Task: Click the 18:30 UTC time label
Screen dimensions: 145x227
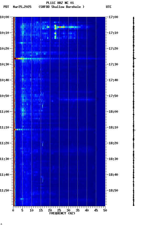Action: [x=113, y=159]
